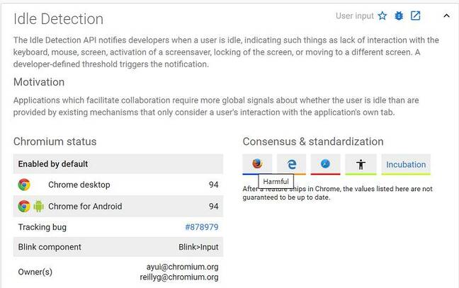
Task: Collapse the Idle Detection panel
Action: (x=446, y=16)
